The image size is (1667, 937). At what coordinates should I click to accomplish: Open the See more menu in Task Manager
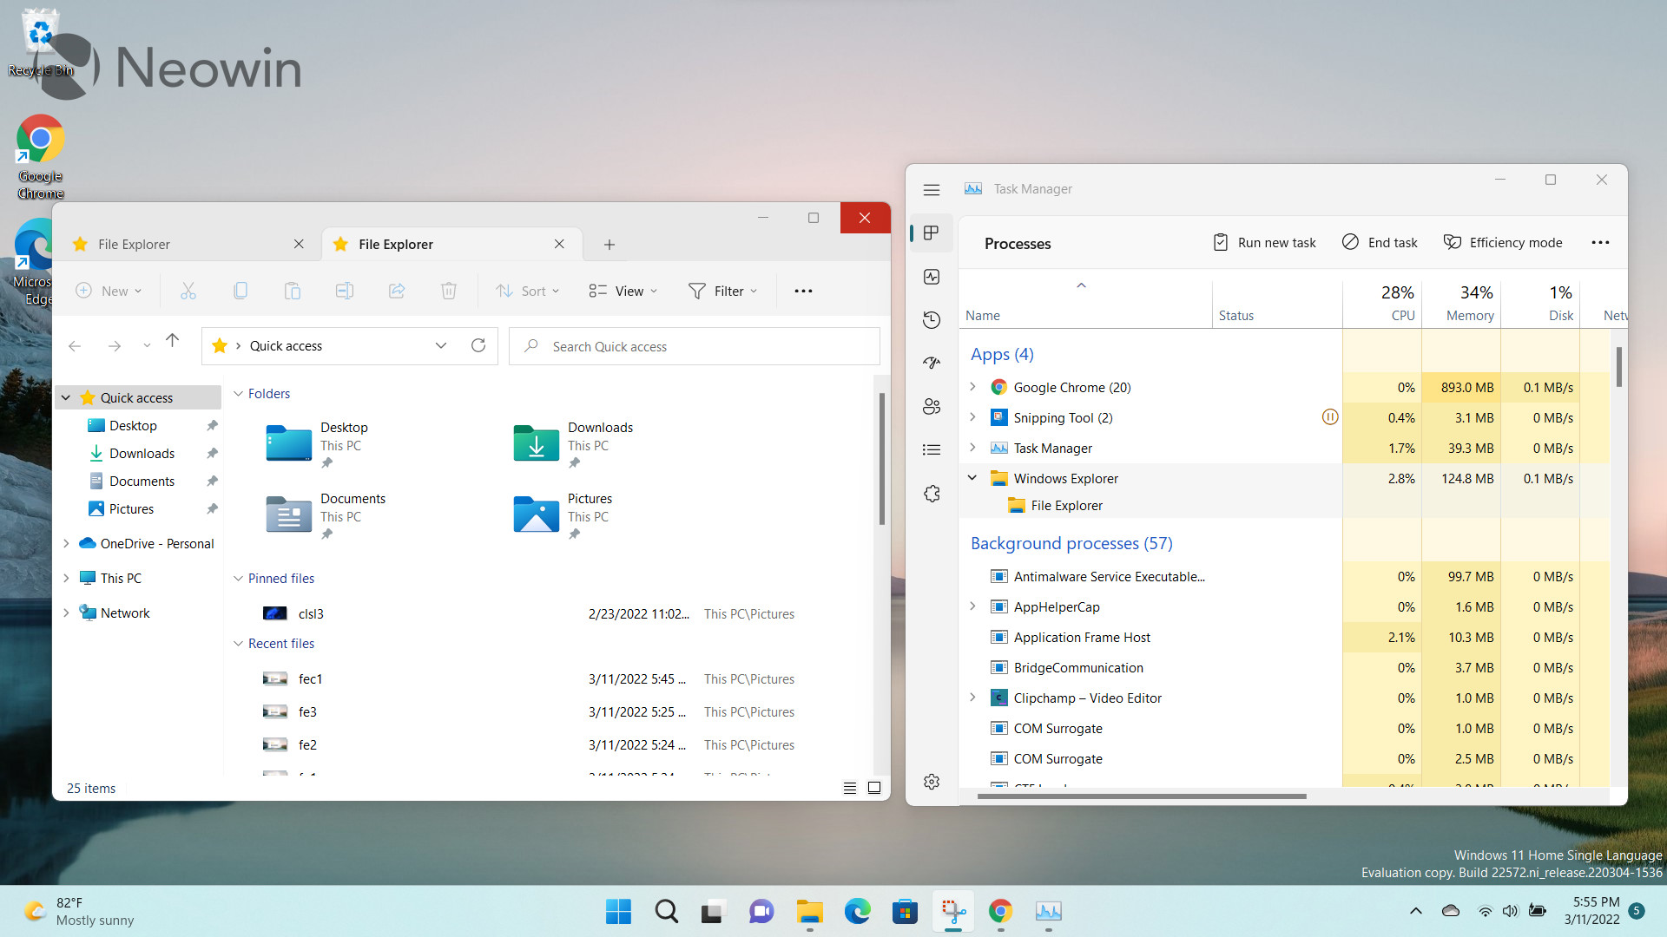point(1600,243)
